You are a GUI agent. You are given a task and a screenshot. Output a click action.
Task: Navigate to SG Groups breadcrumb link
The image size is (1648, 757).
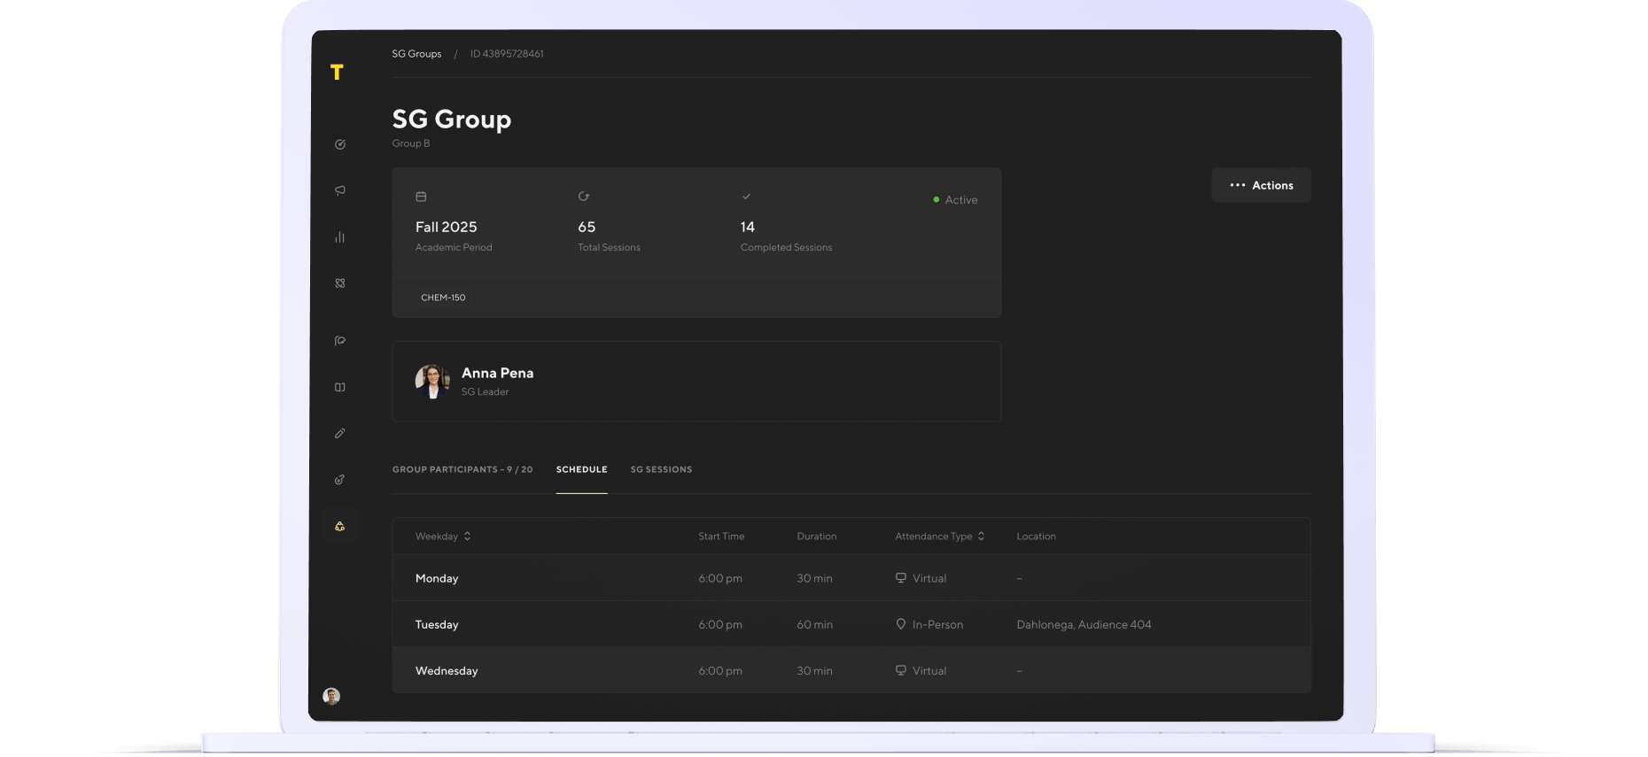click(416, 54)
